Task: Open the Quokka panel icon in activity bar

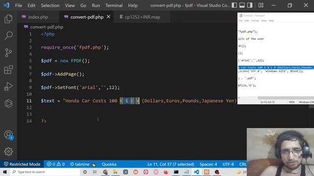Action: pos(8,103)
